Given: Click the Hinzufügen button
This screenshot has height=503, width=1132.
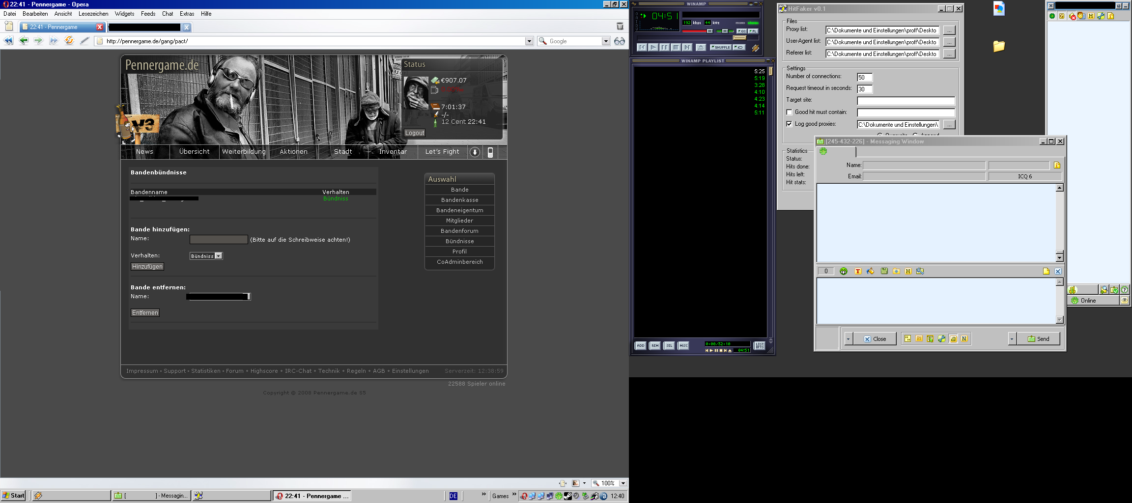Looking at the screenshot, I should (x=147, y=267).
